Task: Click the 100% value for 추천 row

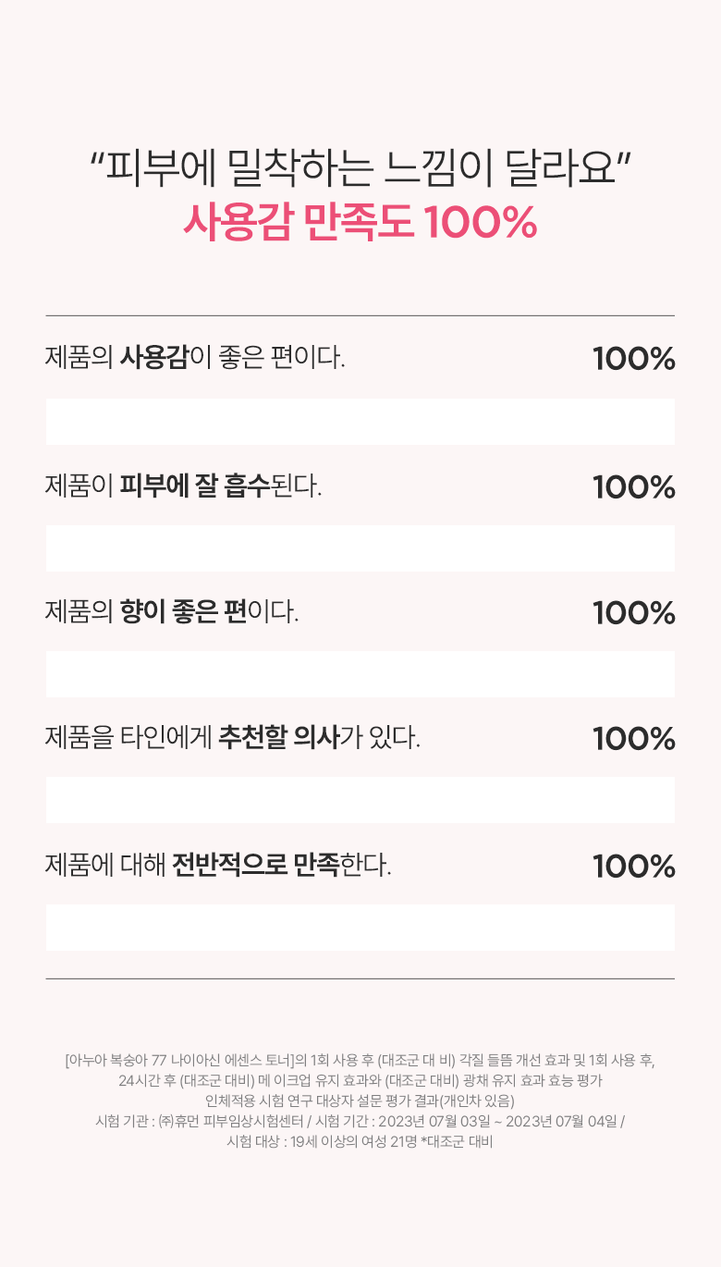Action: point(633,739)
